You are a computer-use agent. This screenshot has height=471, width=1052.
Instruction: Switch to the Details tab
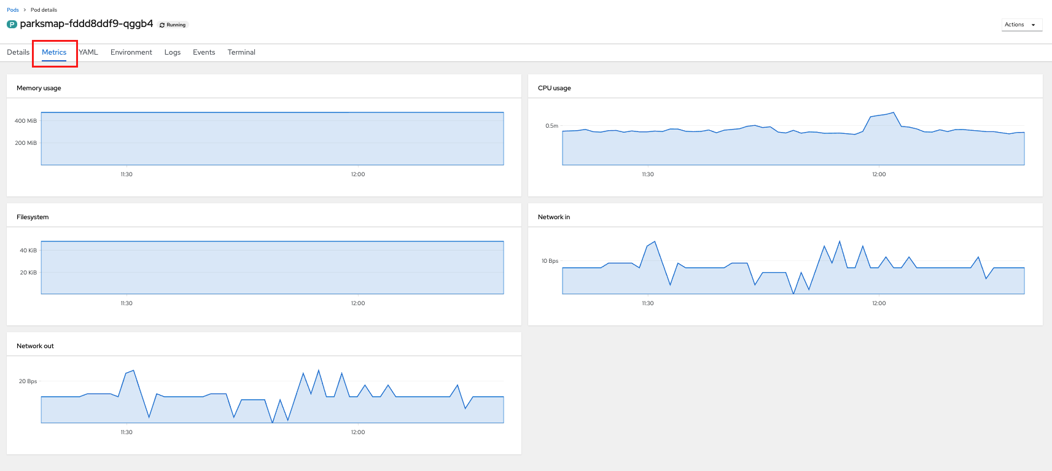point(18,52)
